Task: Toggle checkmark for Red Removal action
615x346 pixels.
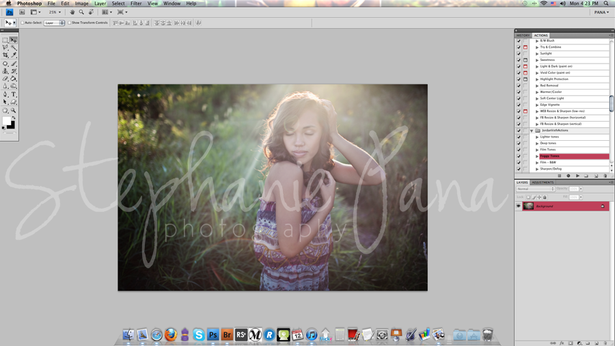Action: tap(519, 85)
